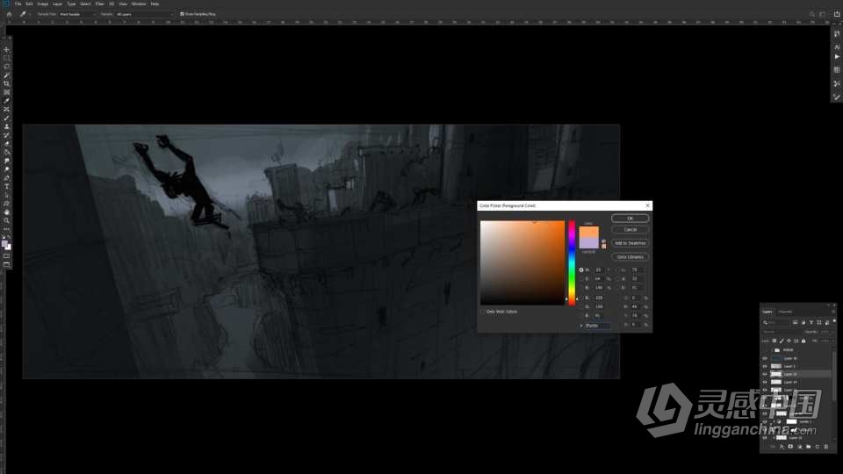Expand the group folder in Layers panel

(x=772, y=350)
